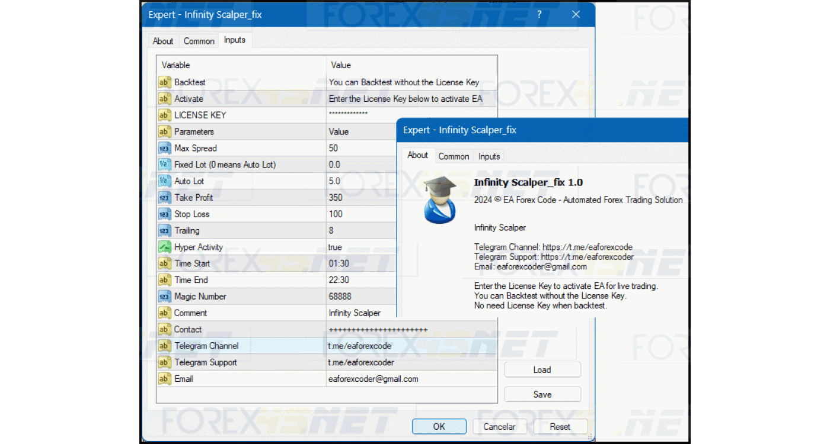Image resolution: width=830 pixels, height=444 pixels.
Task: Click the boolean icon beside Hyper Activity
Action: [164, 247]
